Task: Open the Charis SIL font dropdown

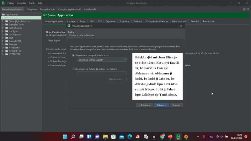Action: 102,60
